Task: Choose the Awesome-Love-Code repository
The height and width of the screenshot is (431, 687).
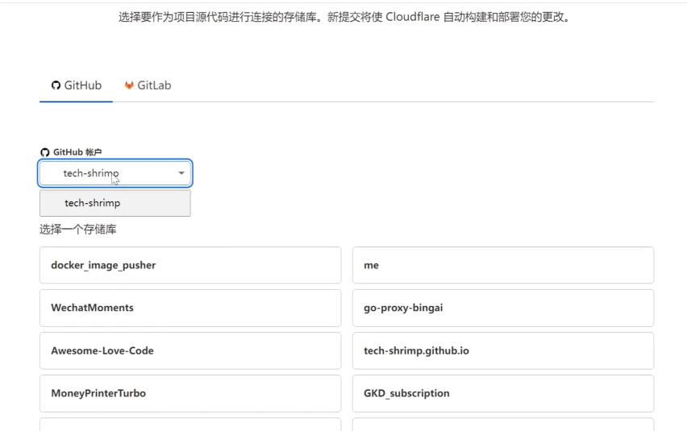Action: (x=190, y=350)
